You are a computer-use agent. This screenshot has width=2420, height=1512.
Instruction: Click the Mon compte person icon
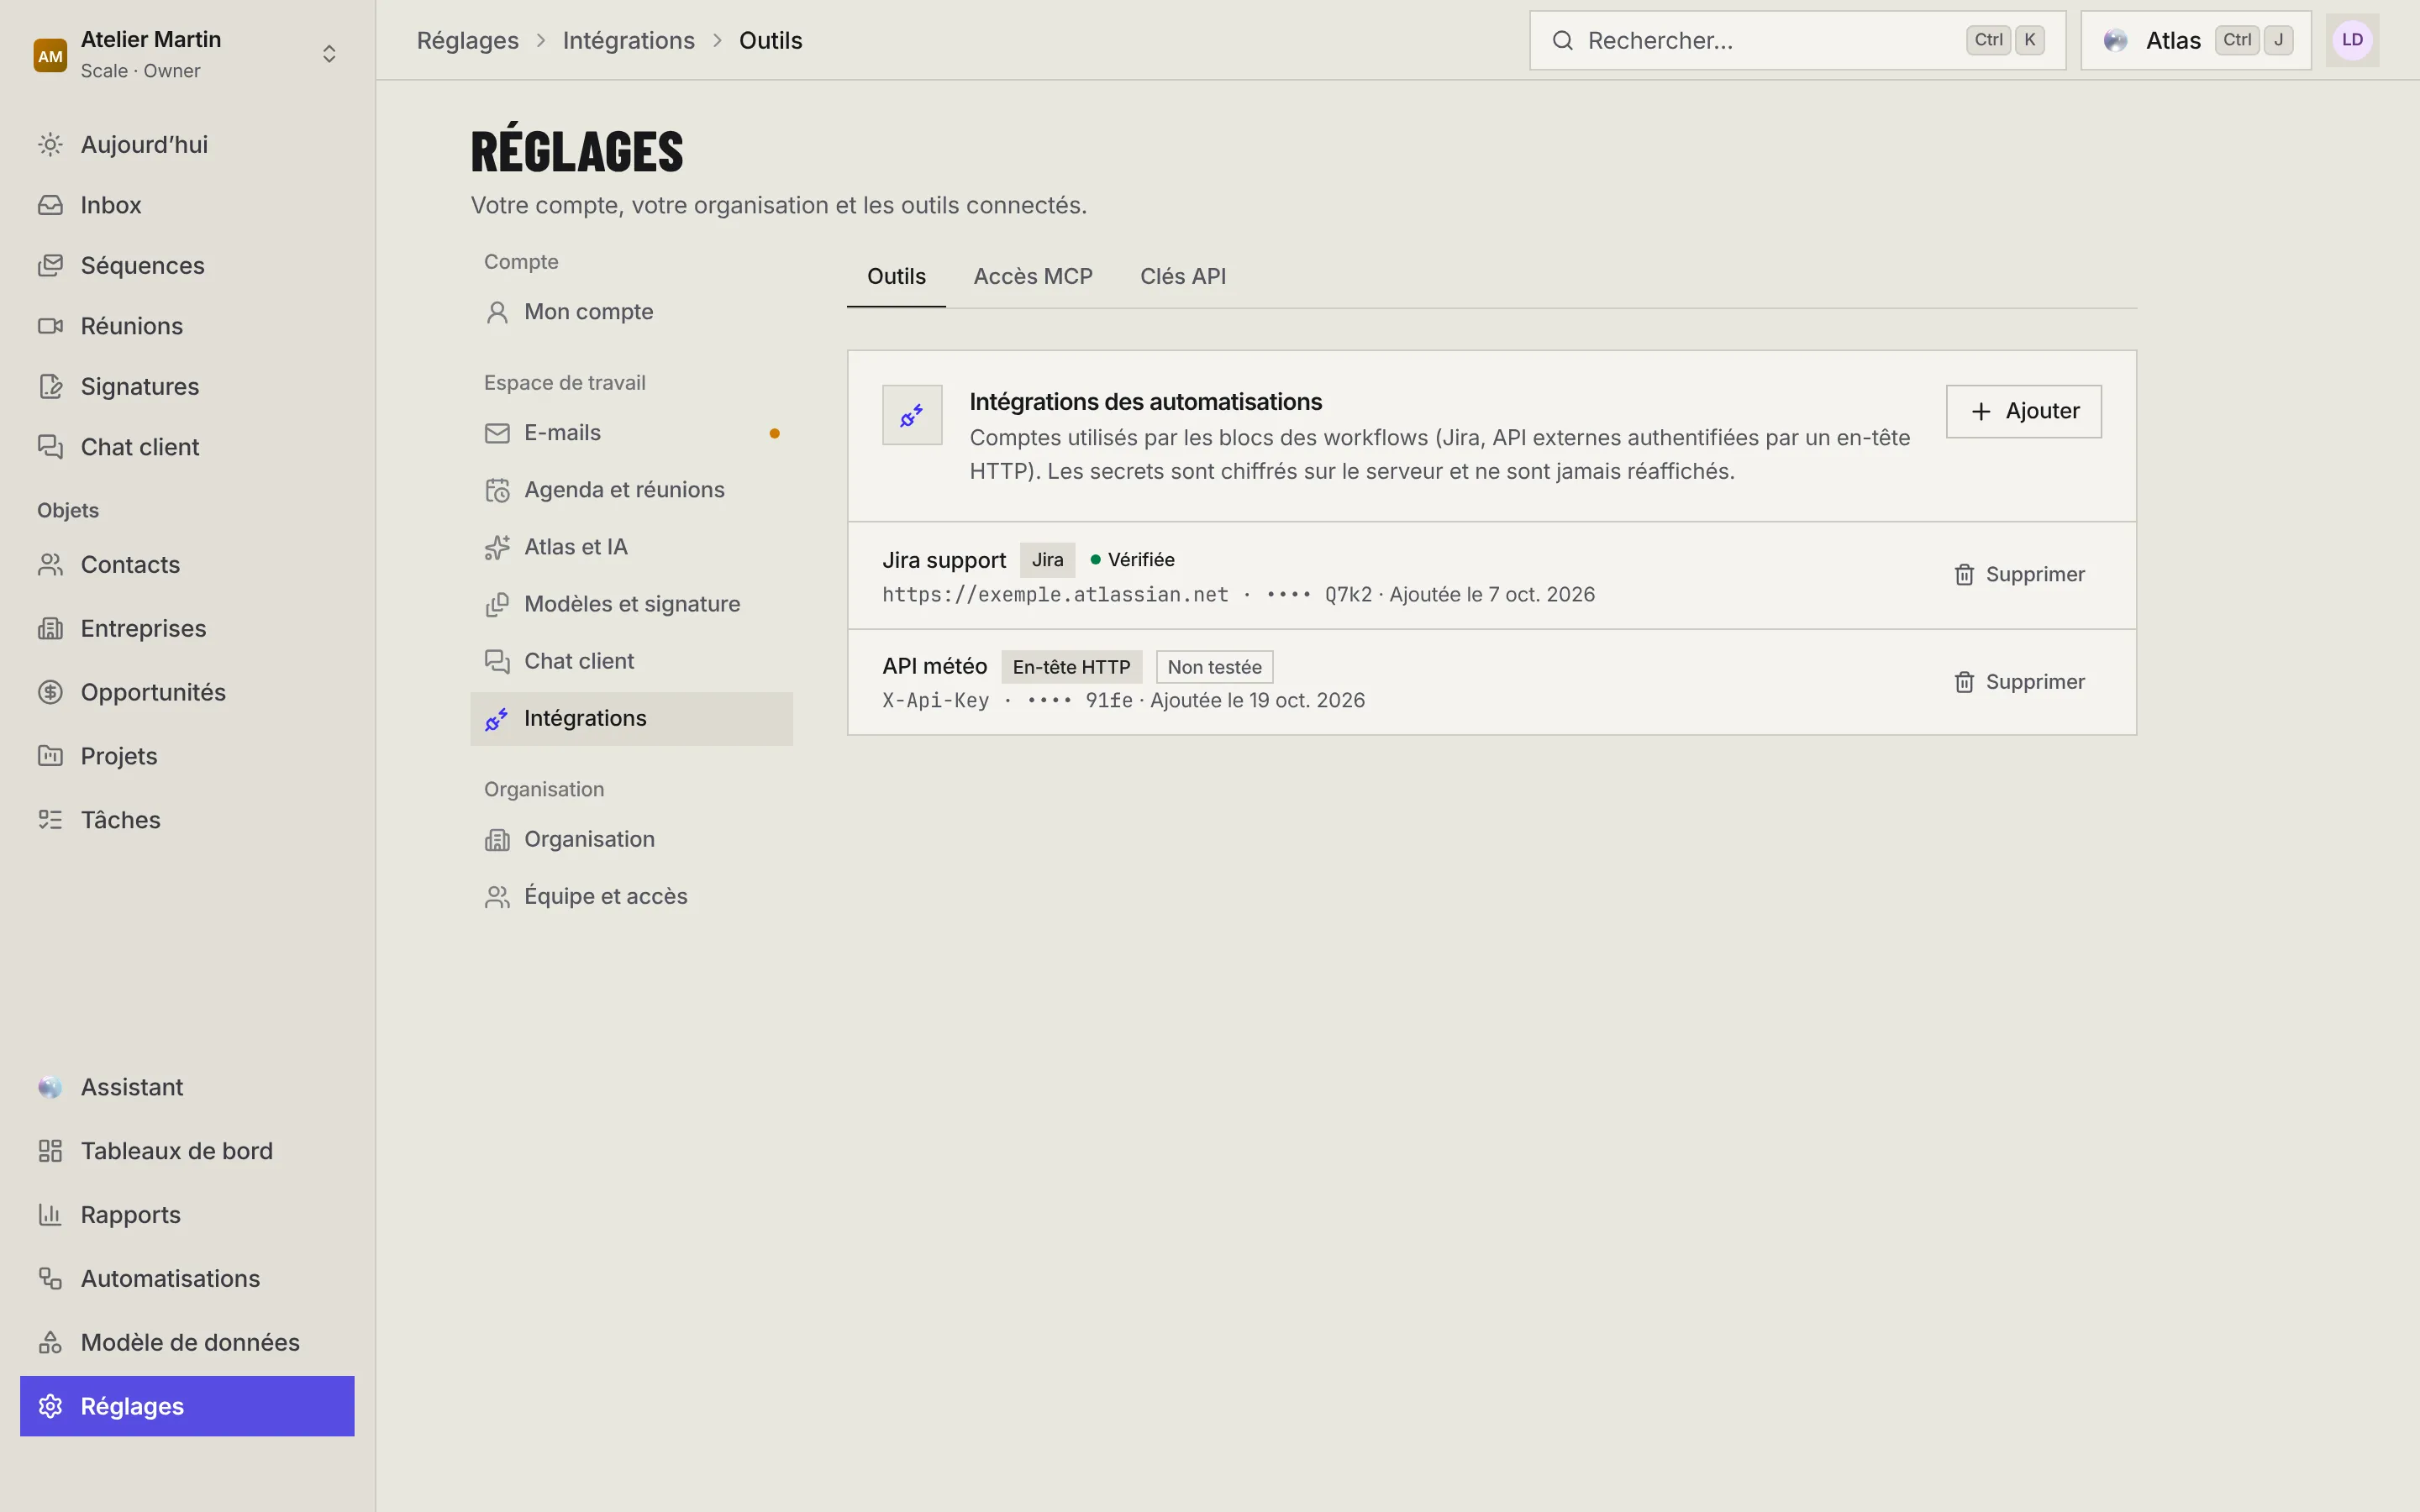point(497,312)
